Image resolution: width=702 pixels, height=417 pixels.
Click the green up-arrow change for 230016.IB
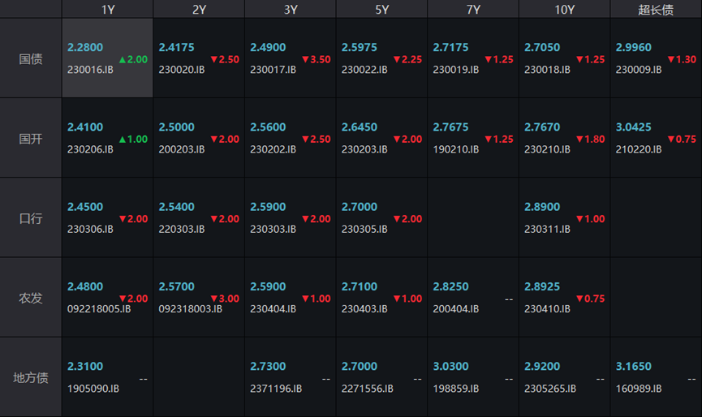click(133, 59)
